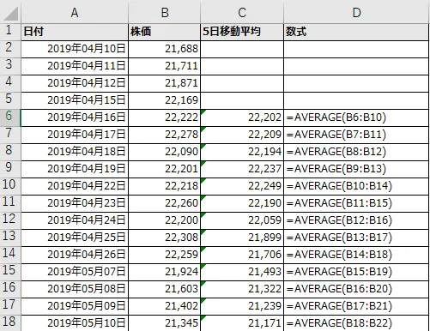The height and width of the screenshot is (331, 430).
Task: Select moving average cell 21,899
Action: [242, 238]
